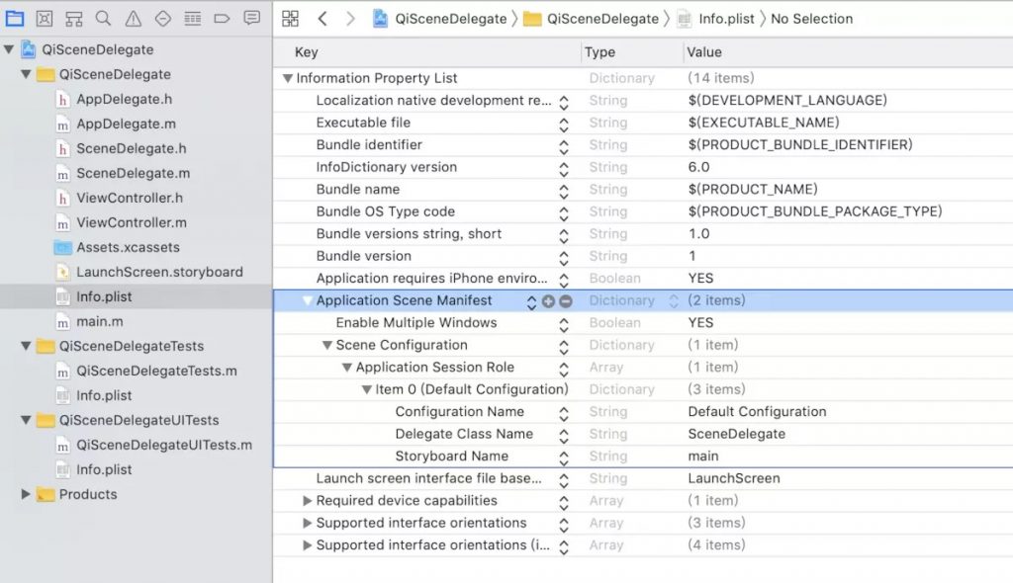The image size is (1013, 583).
Task: Select ViewController.h in the navigator
Action: pyautogui.click(x=130, y=199)
